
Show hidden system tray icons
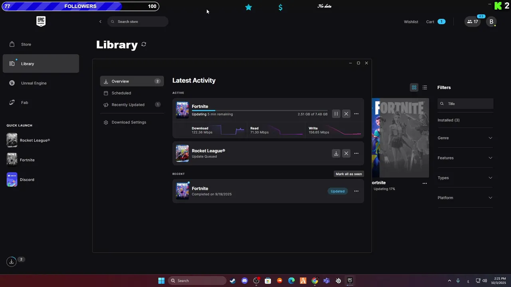[449, 281]
